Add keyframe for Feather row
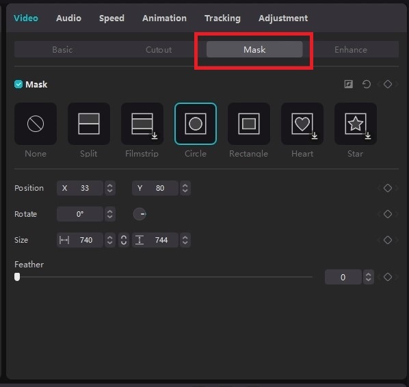Viewport: 409px width, 387px height. click(x=388, y=277)
